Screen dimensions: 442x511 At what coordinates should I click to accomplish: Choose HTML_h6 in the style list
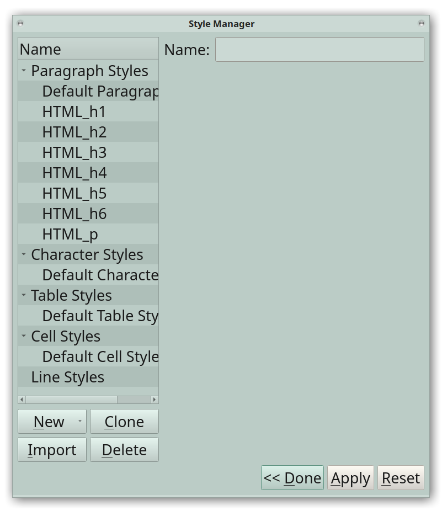(74, 214)
